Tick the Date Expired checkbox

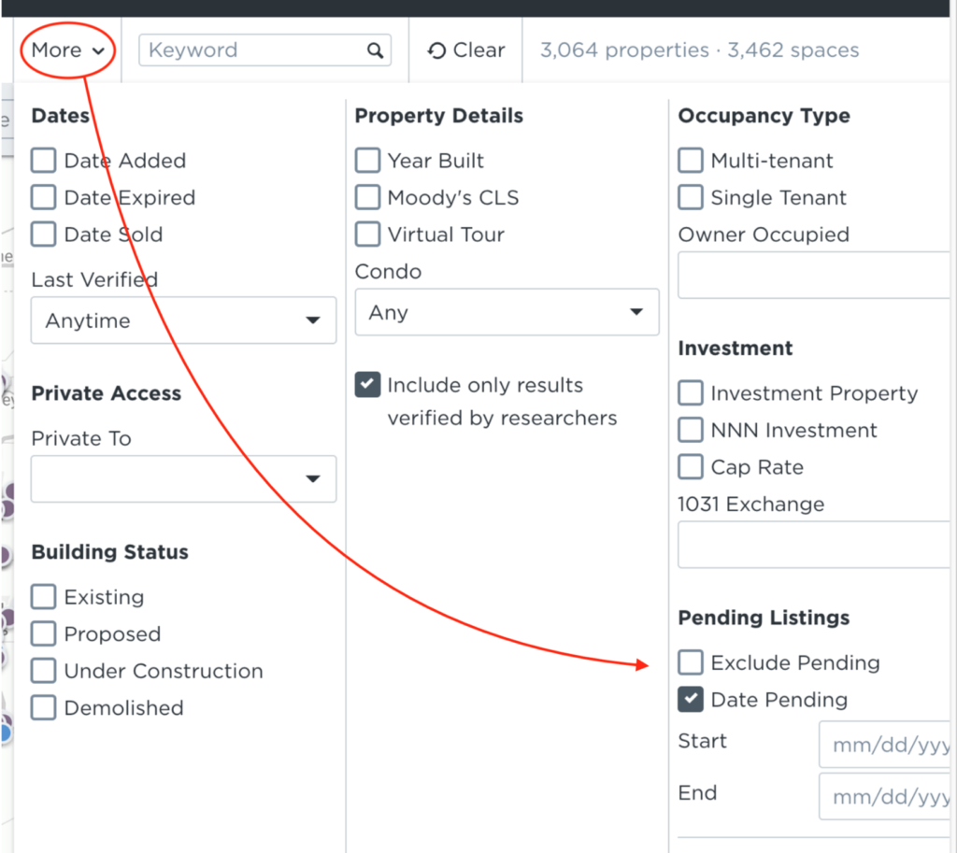[x=43, y=198]
